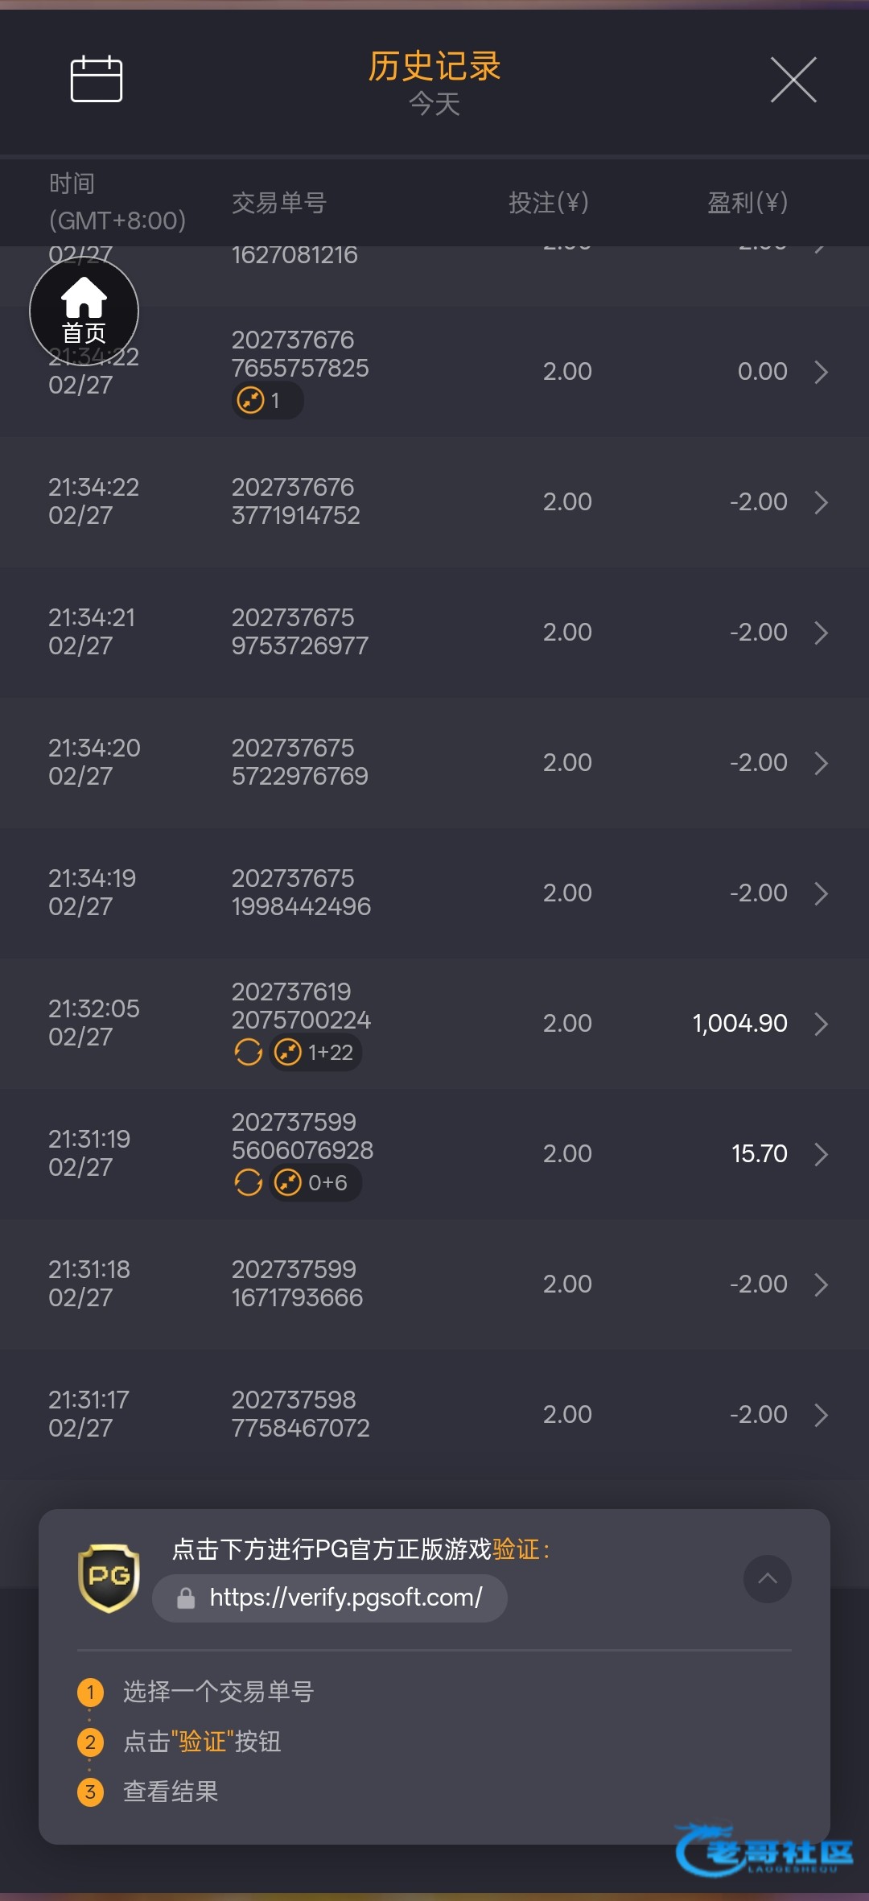Open details arrow for 21:34:19 record
The image size is (869, 1901).
coord(821,893)
